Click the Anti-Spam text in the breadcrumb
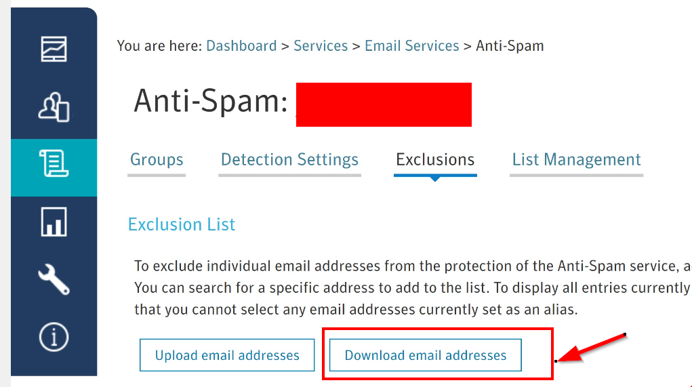The width and height of the screenshot is (692, 387). (510, 46)
